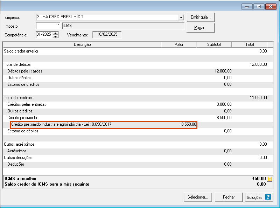The width and height of the screenshot is (280, 208).
Task: Click the question mark icon on Soluções
Action: click(x=268, y=197)
